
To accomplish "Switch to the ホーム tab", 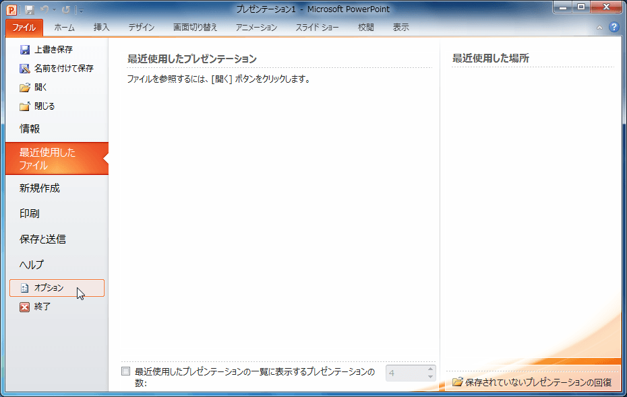I will pos(64,28).
